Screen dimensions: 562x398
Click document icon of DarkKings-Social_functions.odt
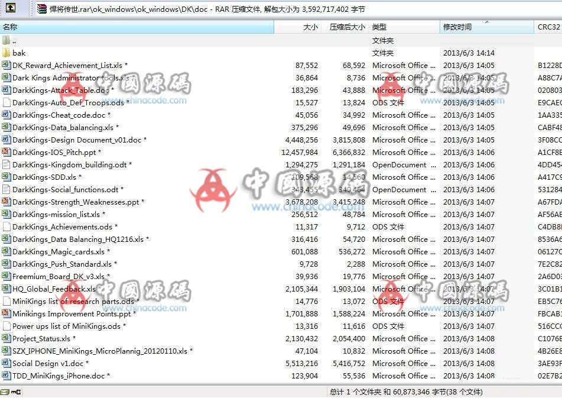pyautogui.click(x=6, y=189)
